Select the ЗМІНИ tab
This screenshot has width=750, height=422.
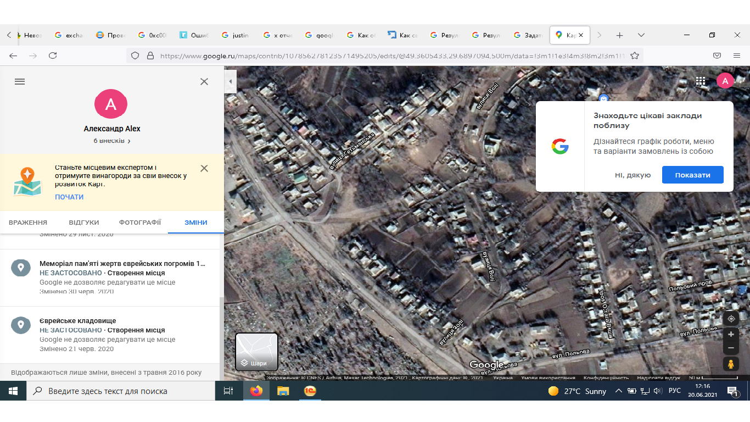click(x=196, y=223)
